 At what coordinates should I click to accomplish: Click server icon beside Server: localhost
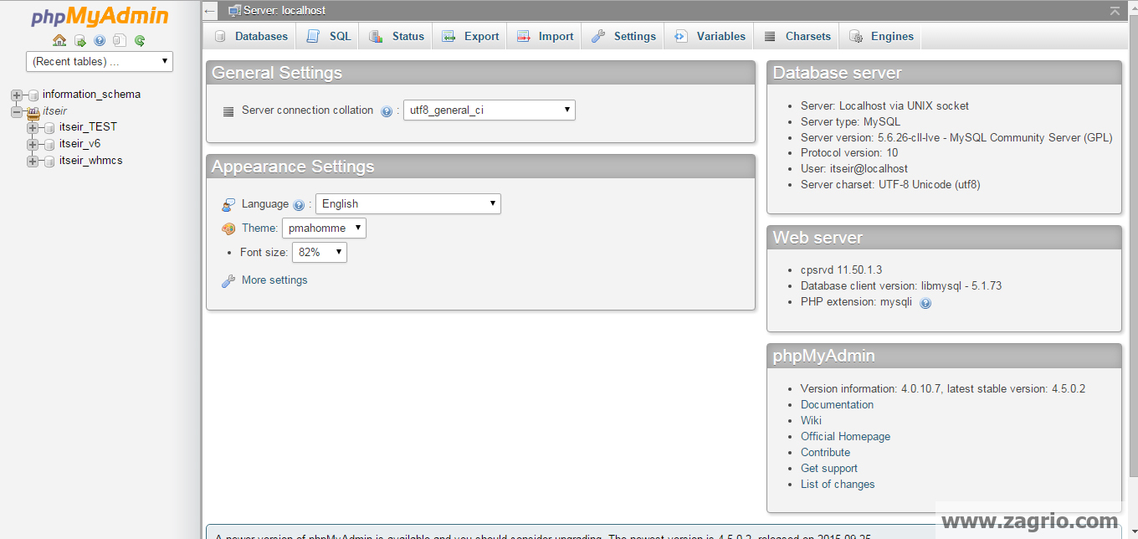click(x=235, y=11)
